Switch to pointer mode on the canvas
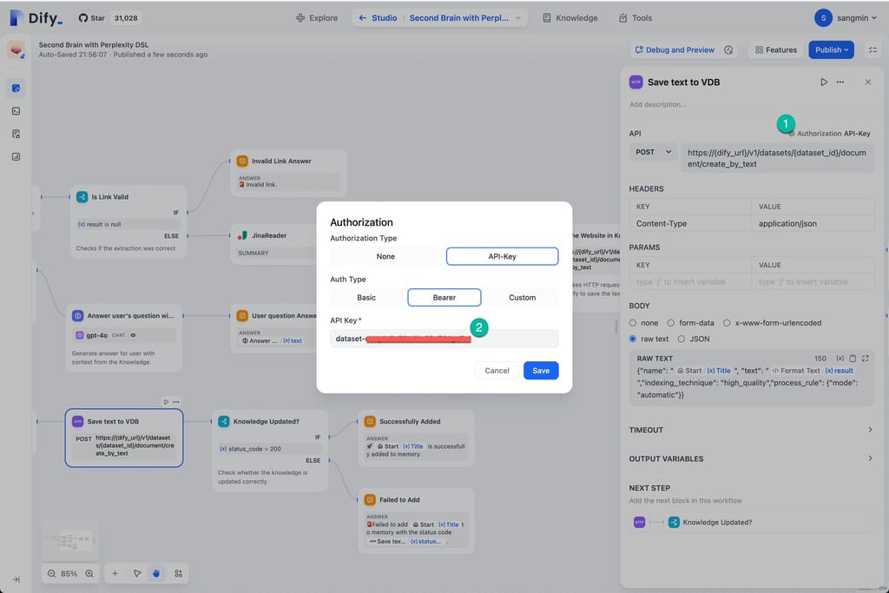 tap(137, 574)
